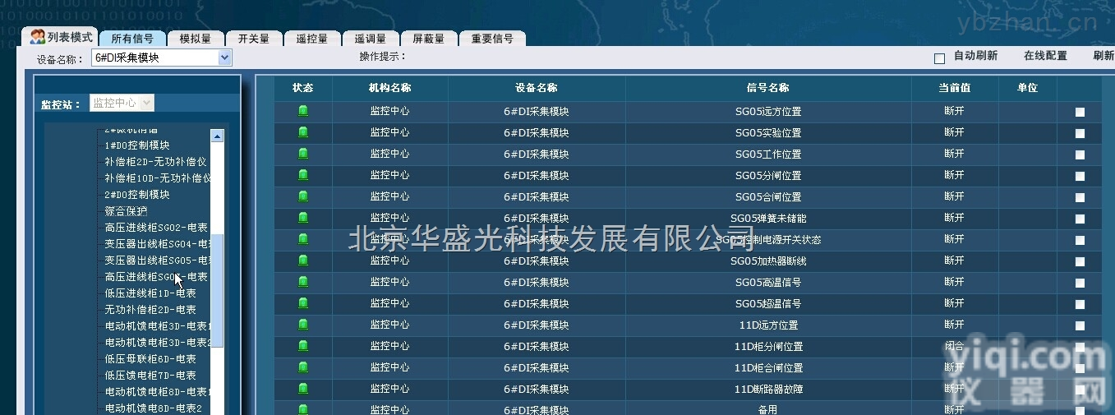
Task: Select 高压进线柜SG02-电表 in the device tree
Action: click(x=156, y=228)
